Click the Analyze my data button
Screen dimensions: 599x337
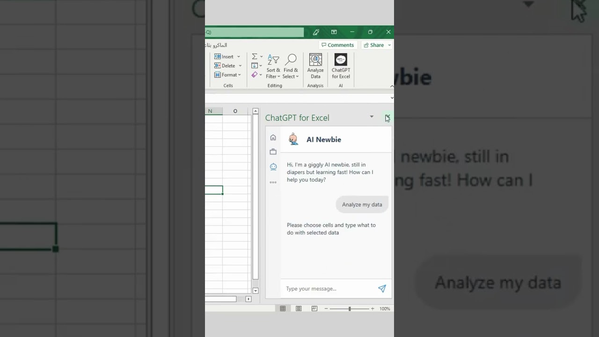pos(362,204)
